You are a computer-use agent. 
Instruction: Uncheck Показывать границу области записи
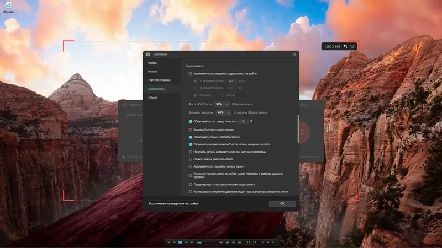coord(190,137)
